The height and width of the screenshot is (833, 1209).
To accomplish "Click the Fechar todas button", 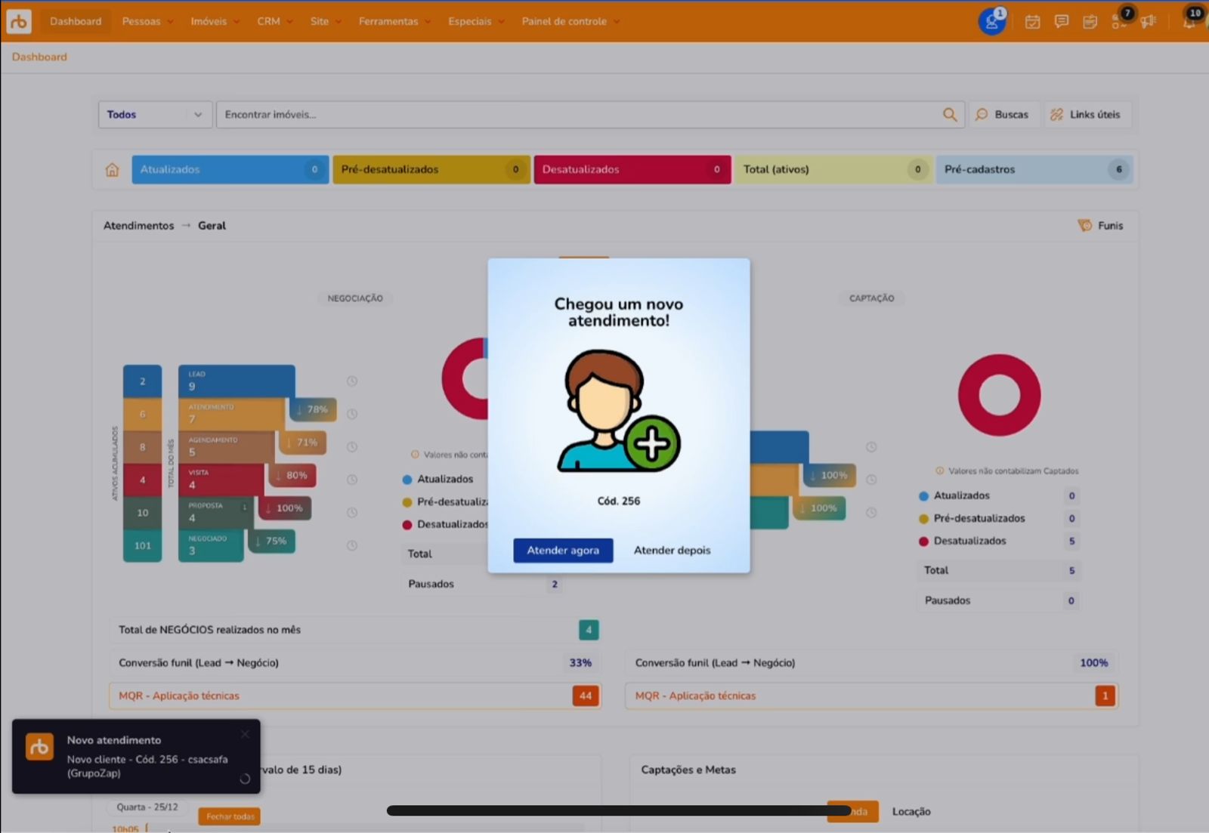I will (230, 816).
